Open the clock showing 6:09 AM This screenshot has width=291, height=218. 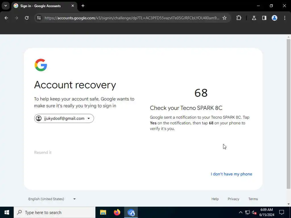coord(267,212)
